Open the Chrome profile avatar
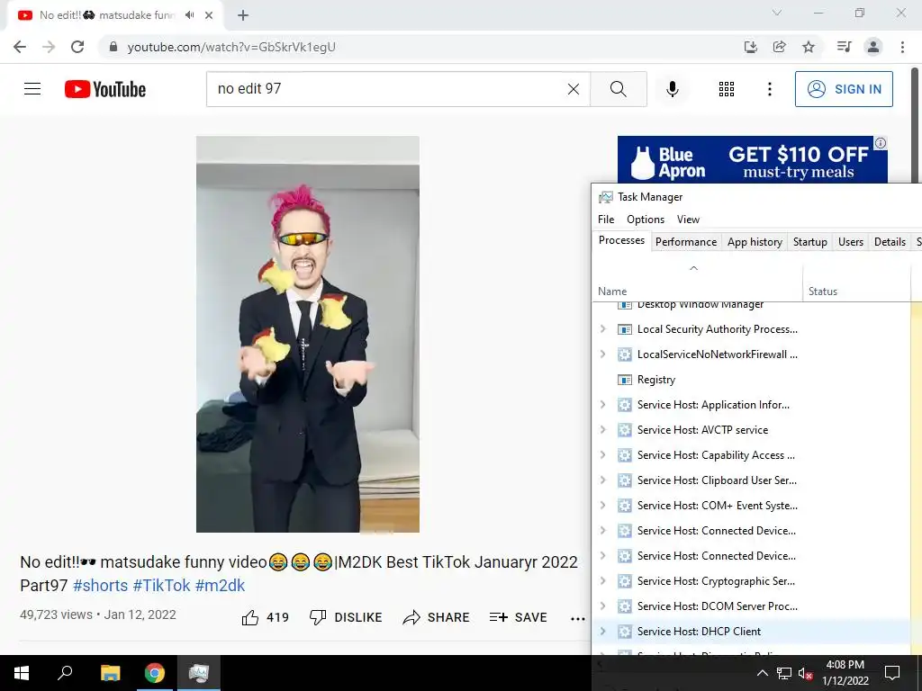The height and width of the screenshot is (691, 922). tap(873, 47)
